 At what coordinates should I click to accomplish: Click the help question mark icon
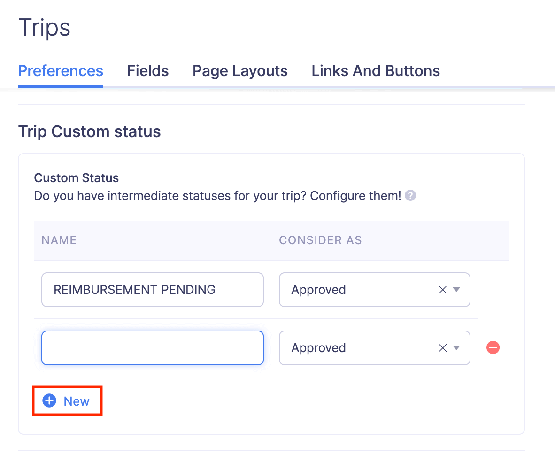[410, 195]
